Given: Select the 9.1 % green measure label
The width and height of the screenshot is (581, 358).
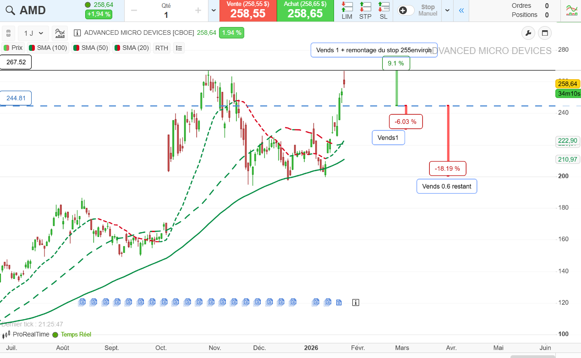Looking at the screenshot, I should click(x=396, y=63).
